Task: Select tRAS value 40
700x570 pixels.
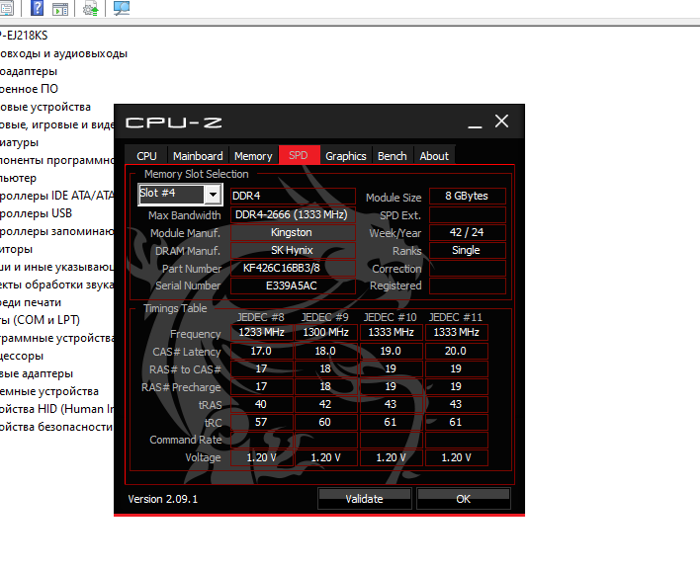Action: (x=262, y=404)
